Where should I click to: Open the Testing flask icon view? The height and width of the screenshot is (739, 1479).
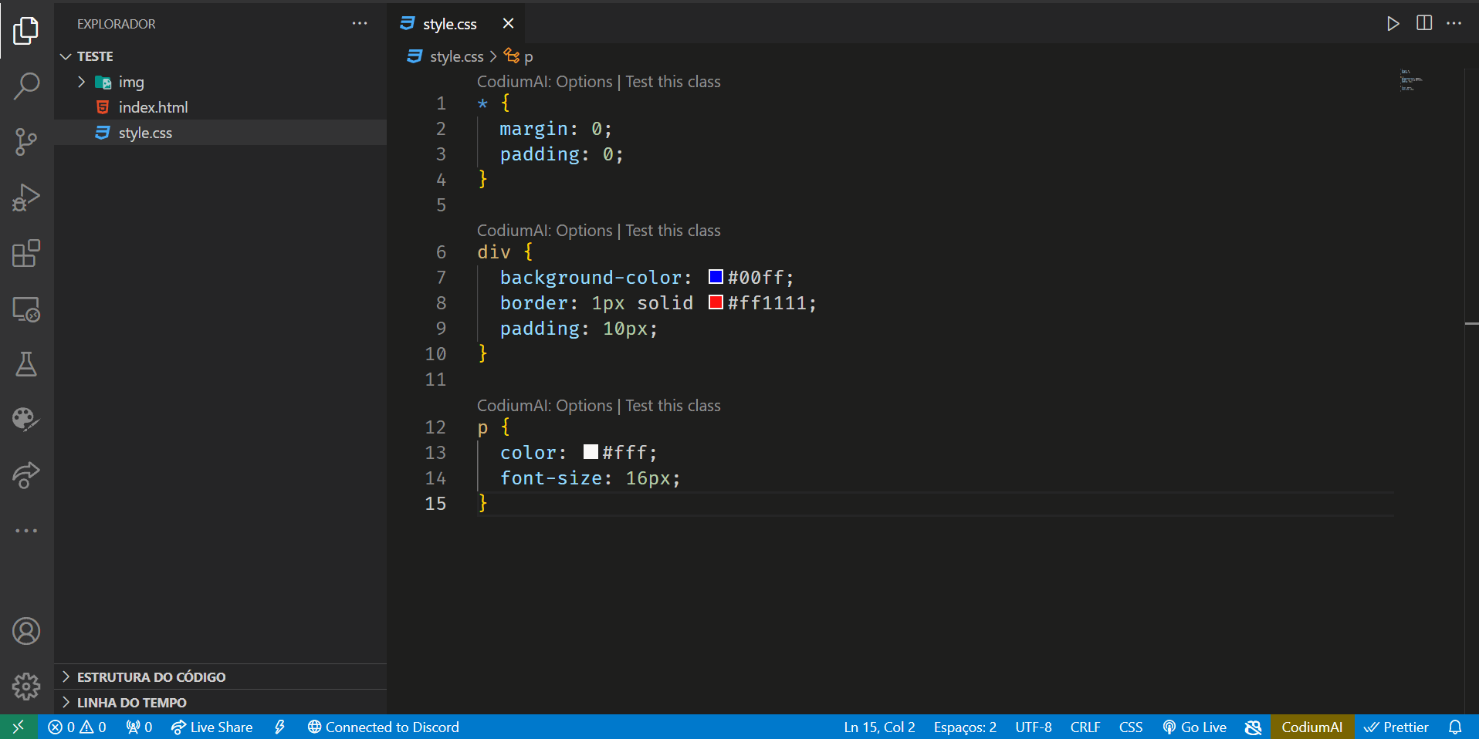pos(26,364)
